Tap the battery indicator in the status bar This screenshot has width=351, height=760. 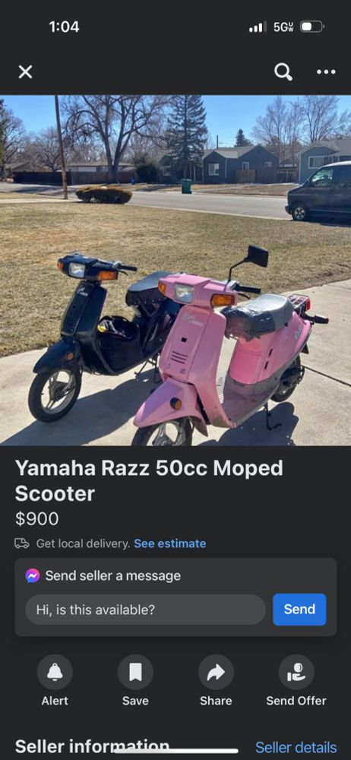[312, 27]
